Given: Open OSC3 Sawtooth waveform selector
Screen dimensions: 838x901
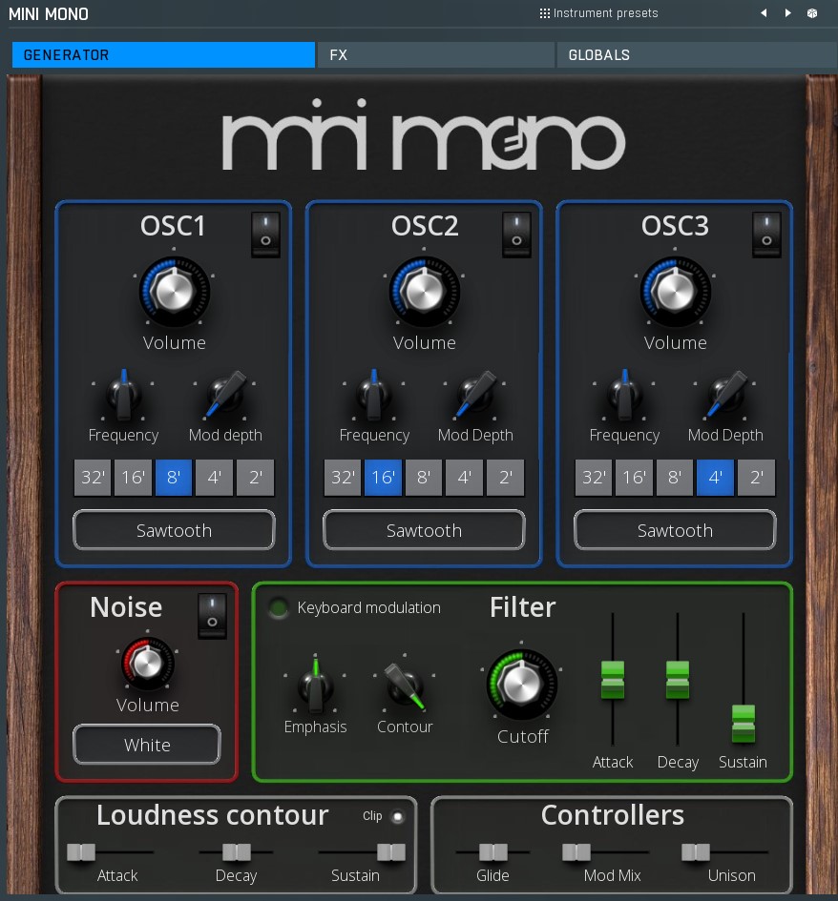Looking at the screenshot, I should 675,530.
